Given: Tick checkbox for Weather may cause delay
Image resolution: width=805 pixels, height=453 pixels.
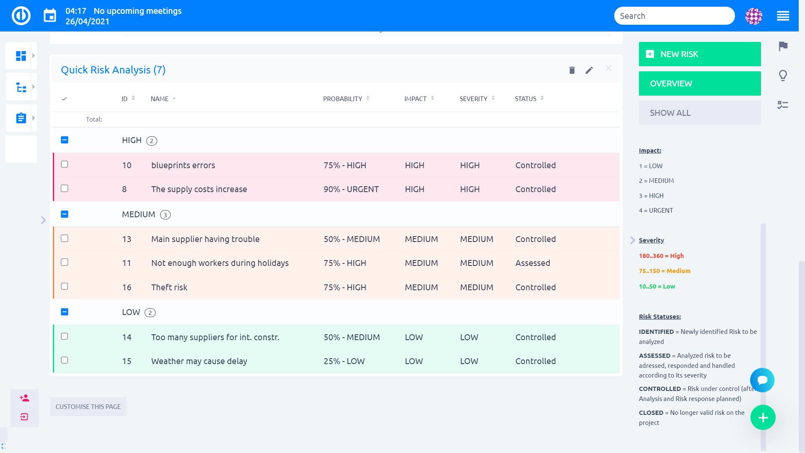Looking at the screenshot, I should [65, 360].
